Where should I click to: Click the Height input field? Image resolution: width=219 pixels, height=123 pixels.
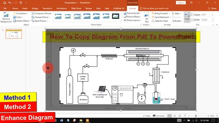coord(206,15)
